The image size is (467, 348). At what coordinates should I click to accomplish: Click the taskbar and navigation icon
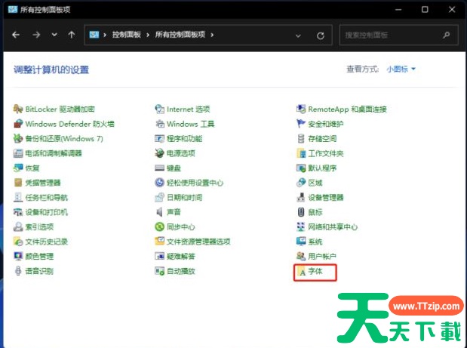18,197
